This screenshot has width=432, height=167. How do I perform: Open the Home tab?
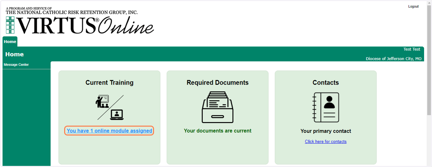(x=10, y=41)
